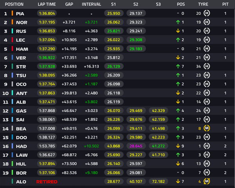Click the orange team color bar beside PIA

point(12,13)
